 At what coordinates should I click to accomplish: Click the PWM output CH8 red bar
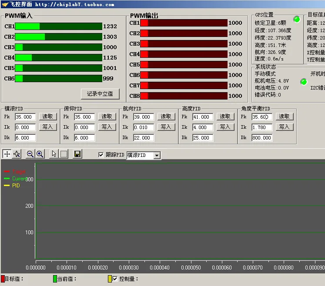pyautogui.click(x=184, y=96)
